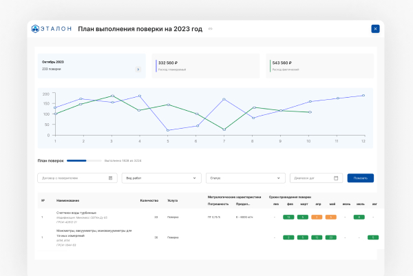Click the Услуга column header
Screen dimensions: 413x276
(172, 201)
